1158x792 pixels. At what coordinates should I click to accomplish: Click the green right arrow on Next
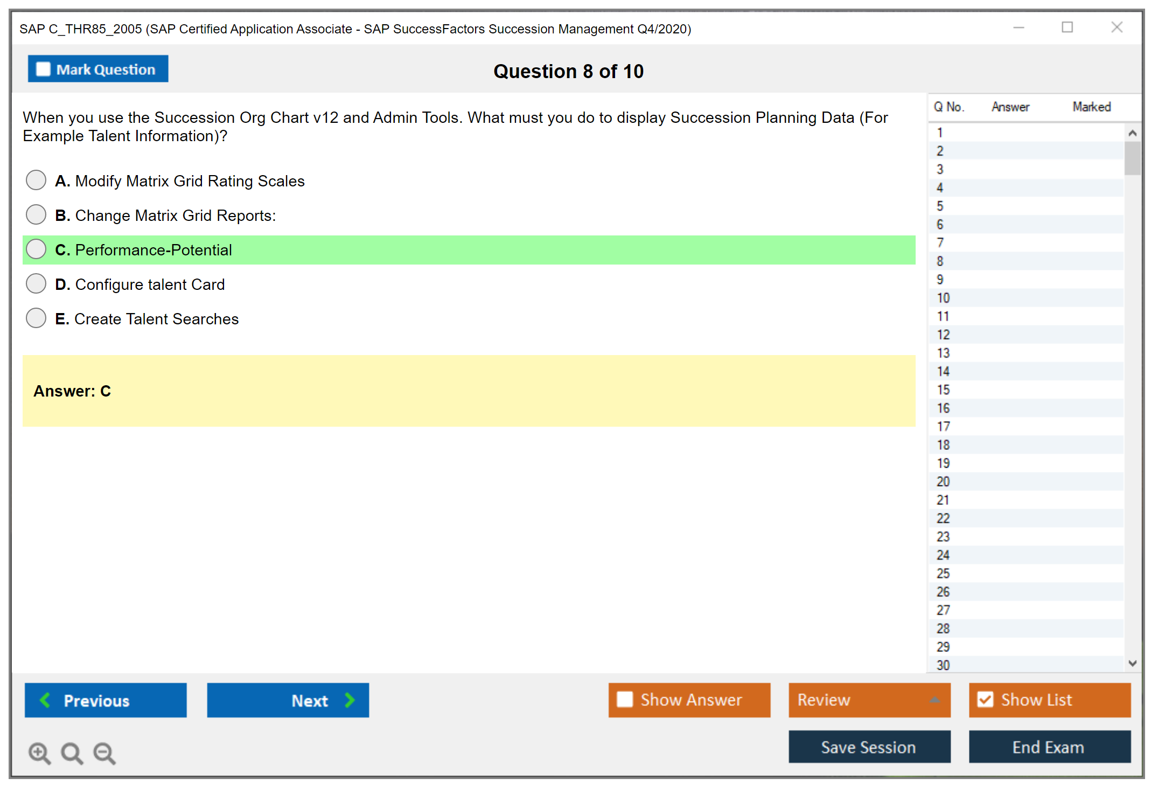350,700
